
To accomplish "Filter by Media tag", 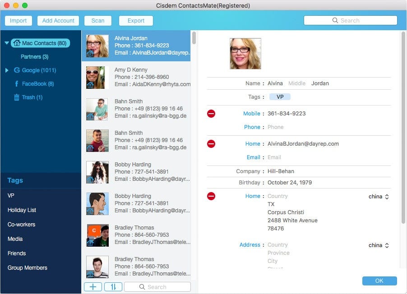I will tap(15, 239).
